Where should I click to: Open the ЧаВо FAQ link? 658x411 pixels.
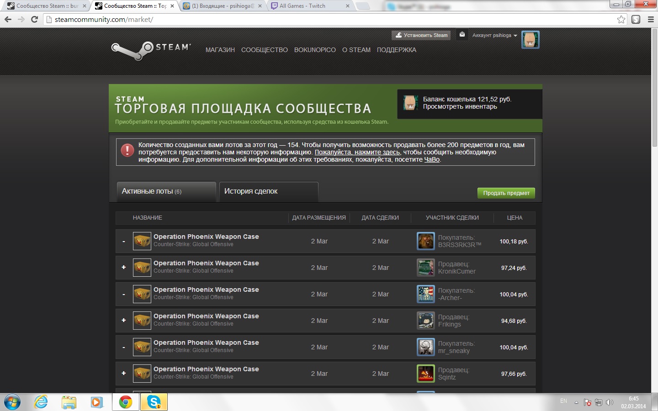point(432,159)
